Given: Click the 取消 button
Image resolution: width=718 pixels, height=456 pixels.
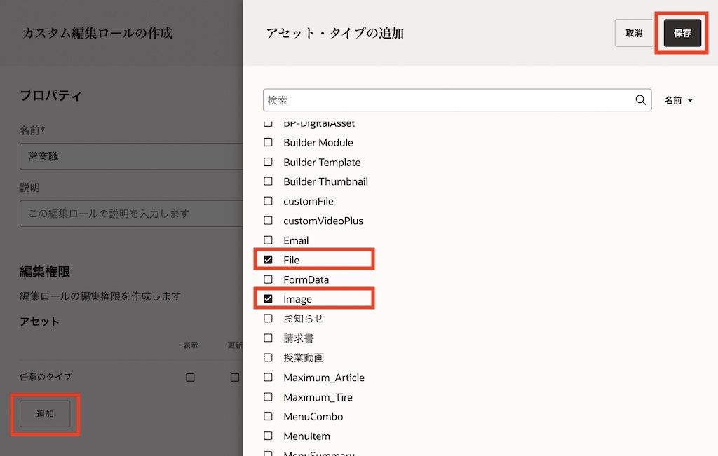Looking at the screenshot, I should pyautogui.click(x=634, y=33).
